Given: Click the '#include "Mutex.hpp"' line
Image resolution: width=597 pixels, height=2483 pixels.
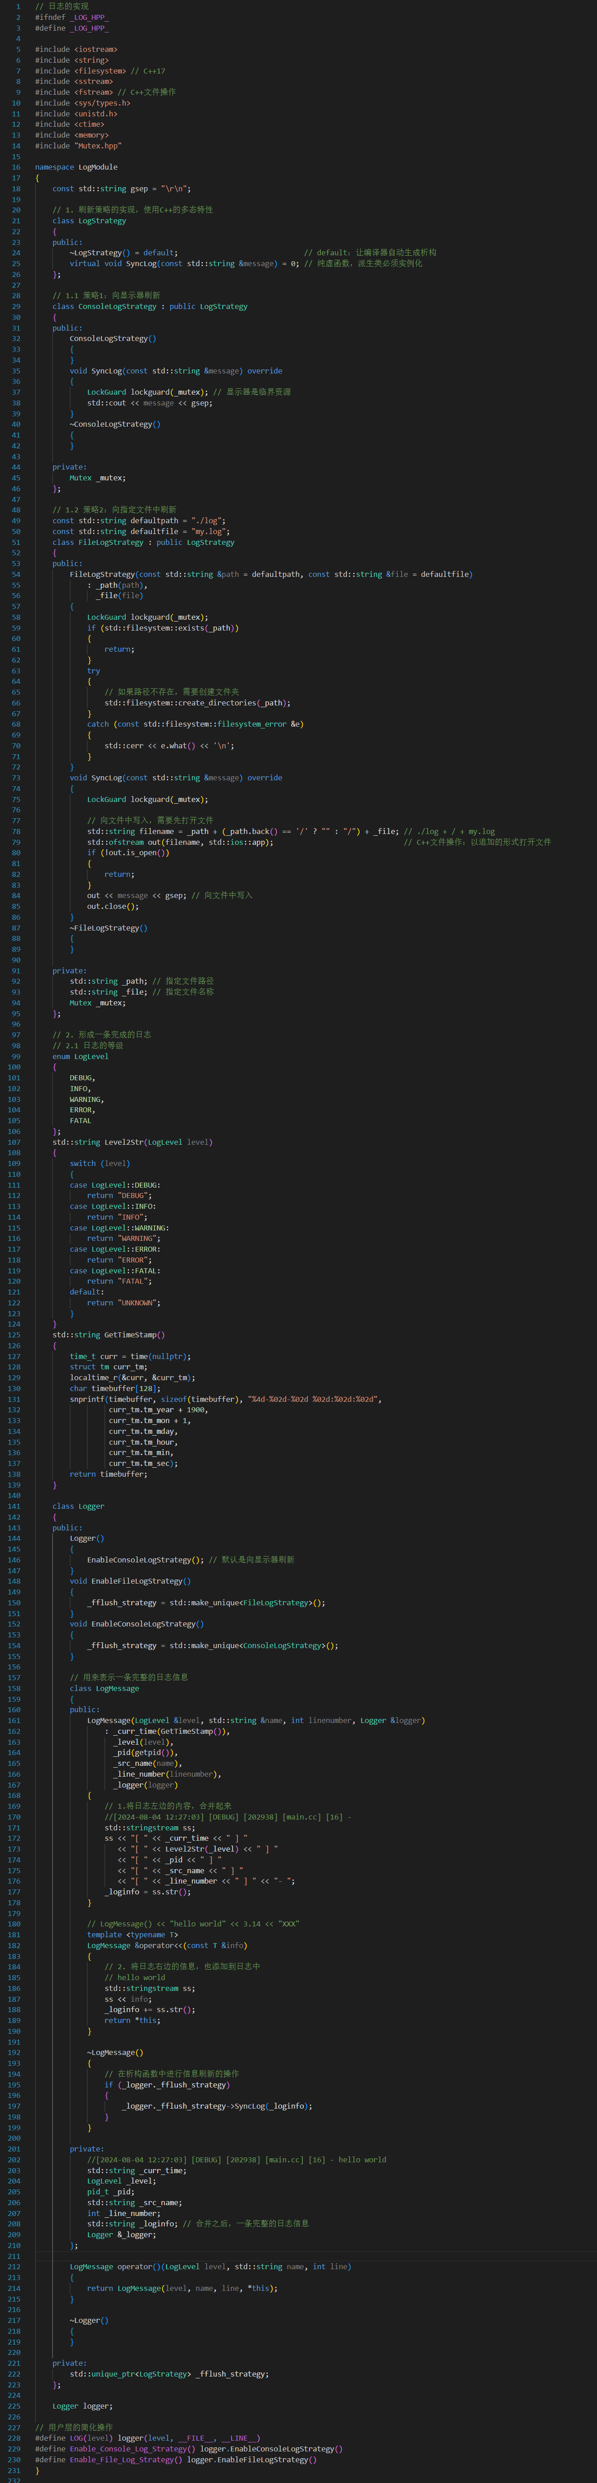Looking at the screenshot, I should [79, 146].
